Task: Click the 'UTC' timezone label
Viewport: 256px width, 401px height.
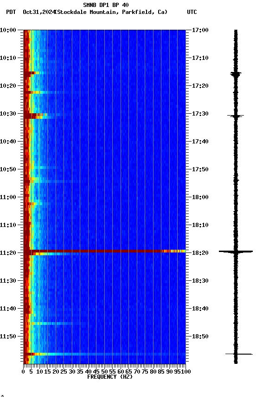Action: (x=192, y=12)
